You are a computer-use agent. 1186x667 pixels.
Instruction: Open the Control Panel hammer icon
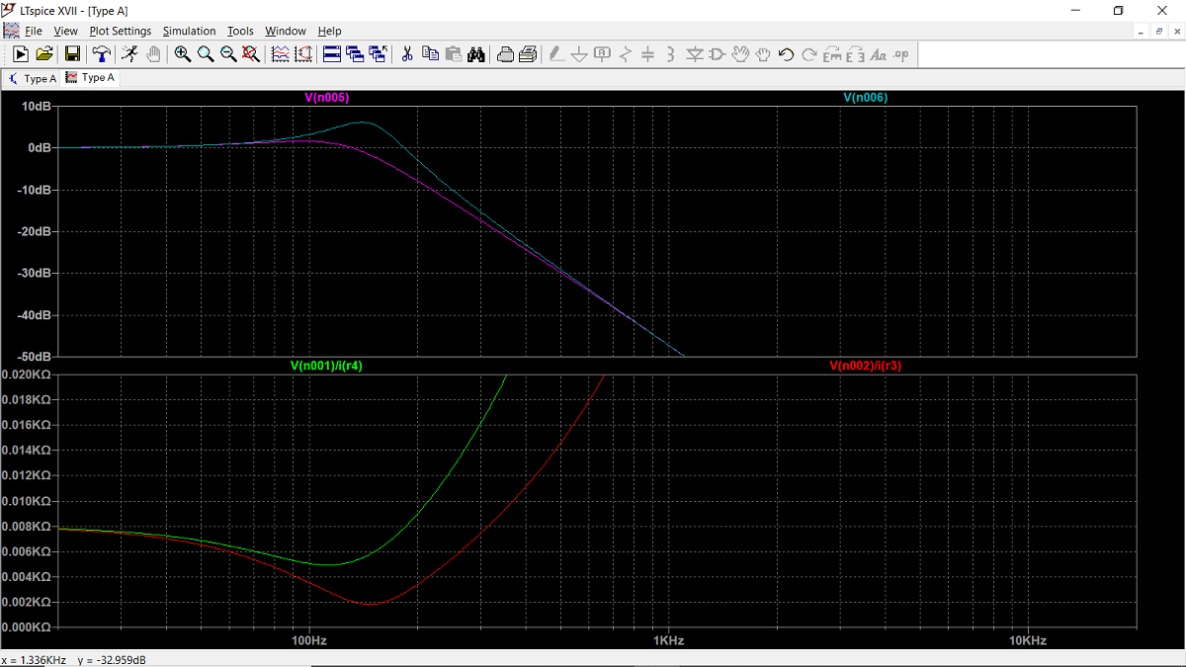(101, 54)
